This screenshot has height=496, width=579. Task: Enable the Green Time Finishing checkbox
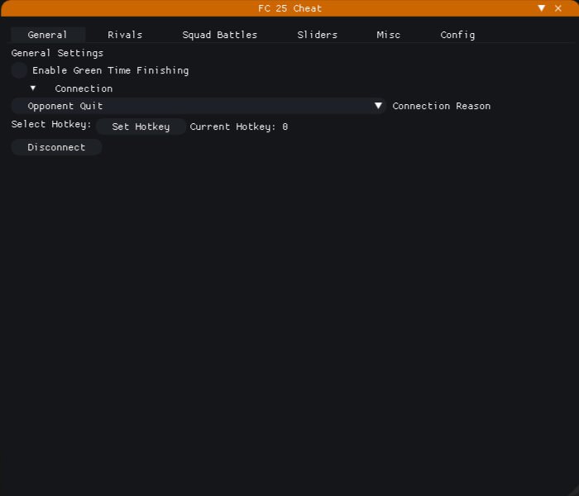tap(19, 71)
